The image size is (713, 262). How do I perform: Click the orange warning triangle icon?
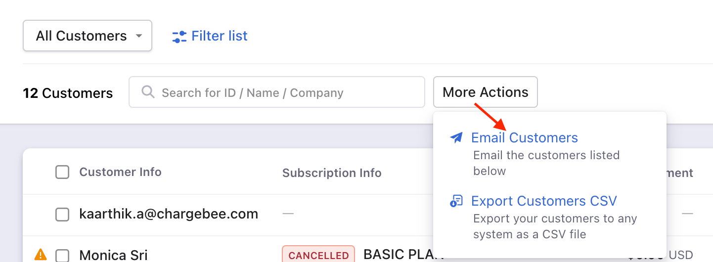pyautogui.click(x=41, y=255)
